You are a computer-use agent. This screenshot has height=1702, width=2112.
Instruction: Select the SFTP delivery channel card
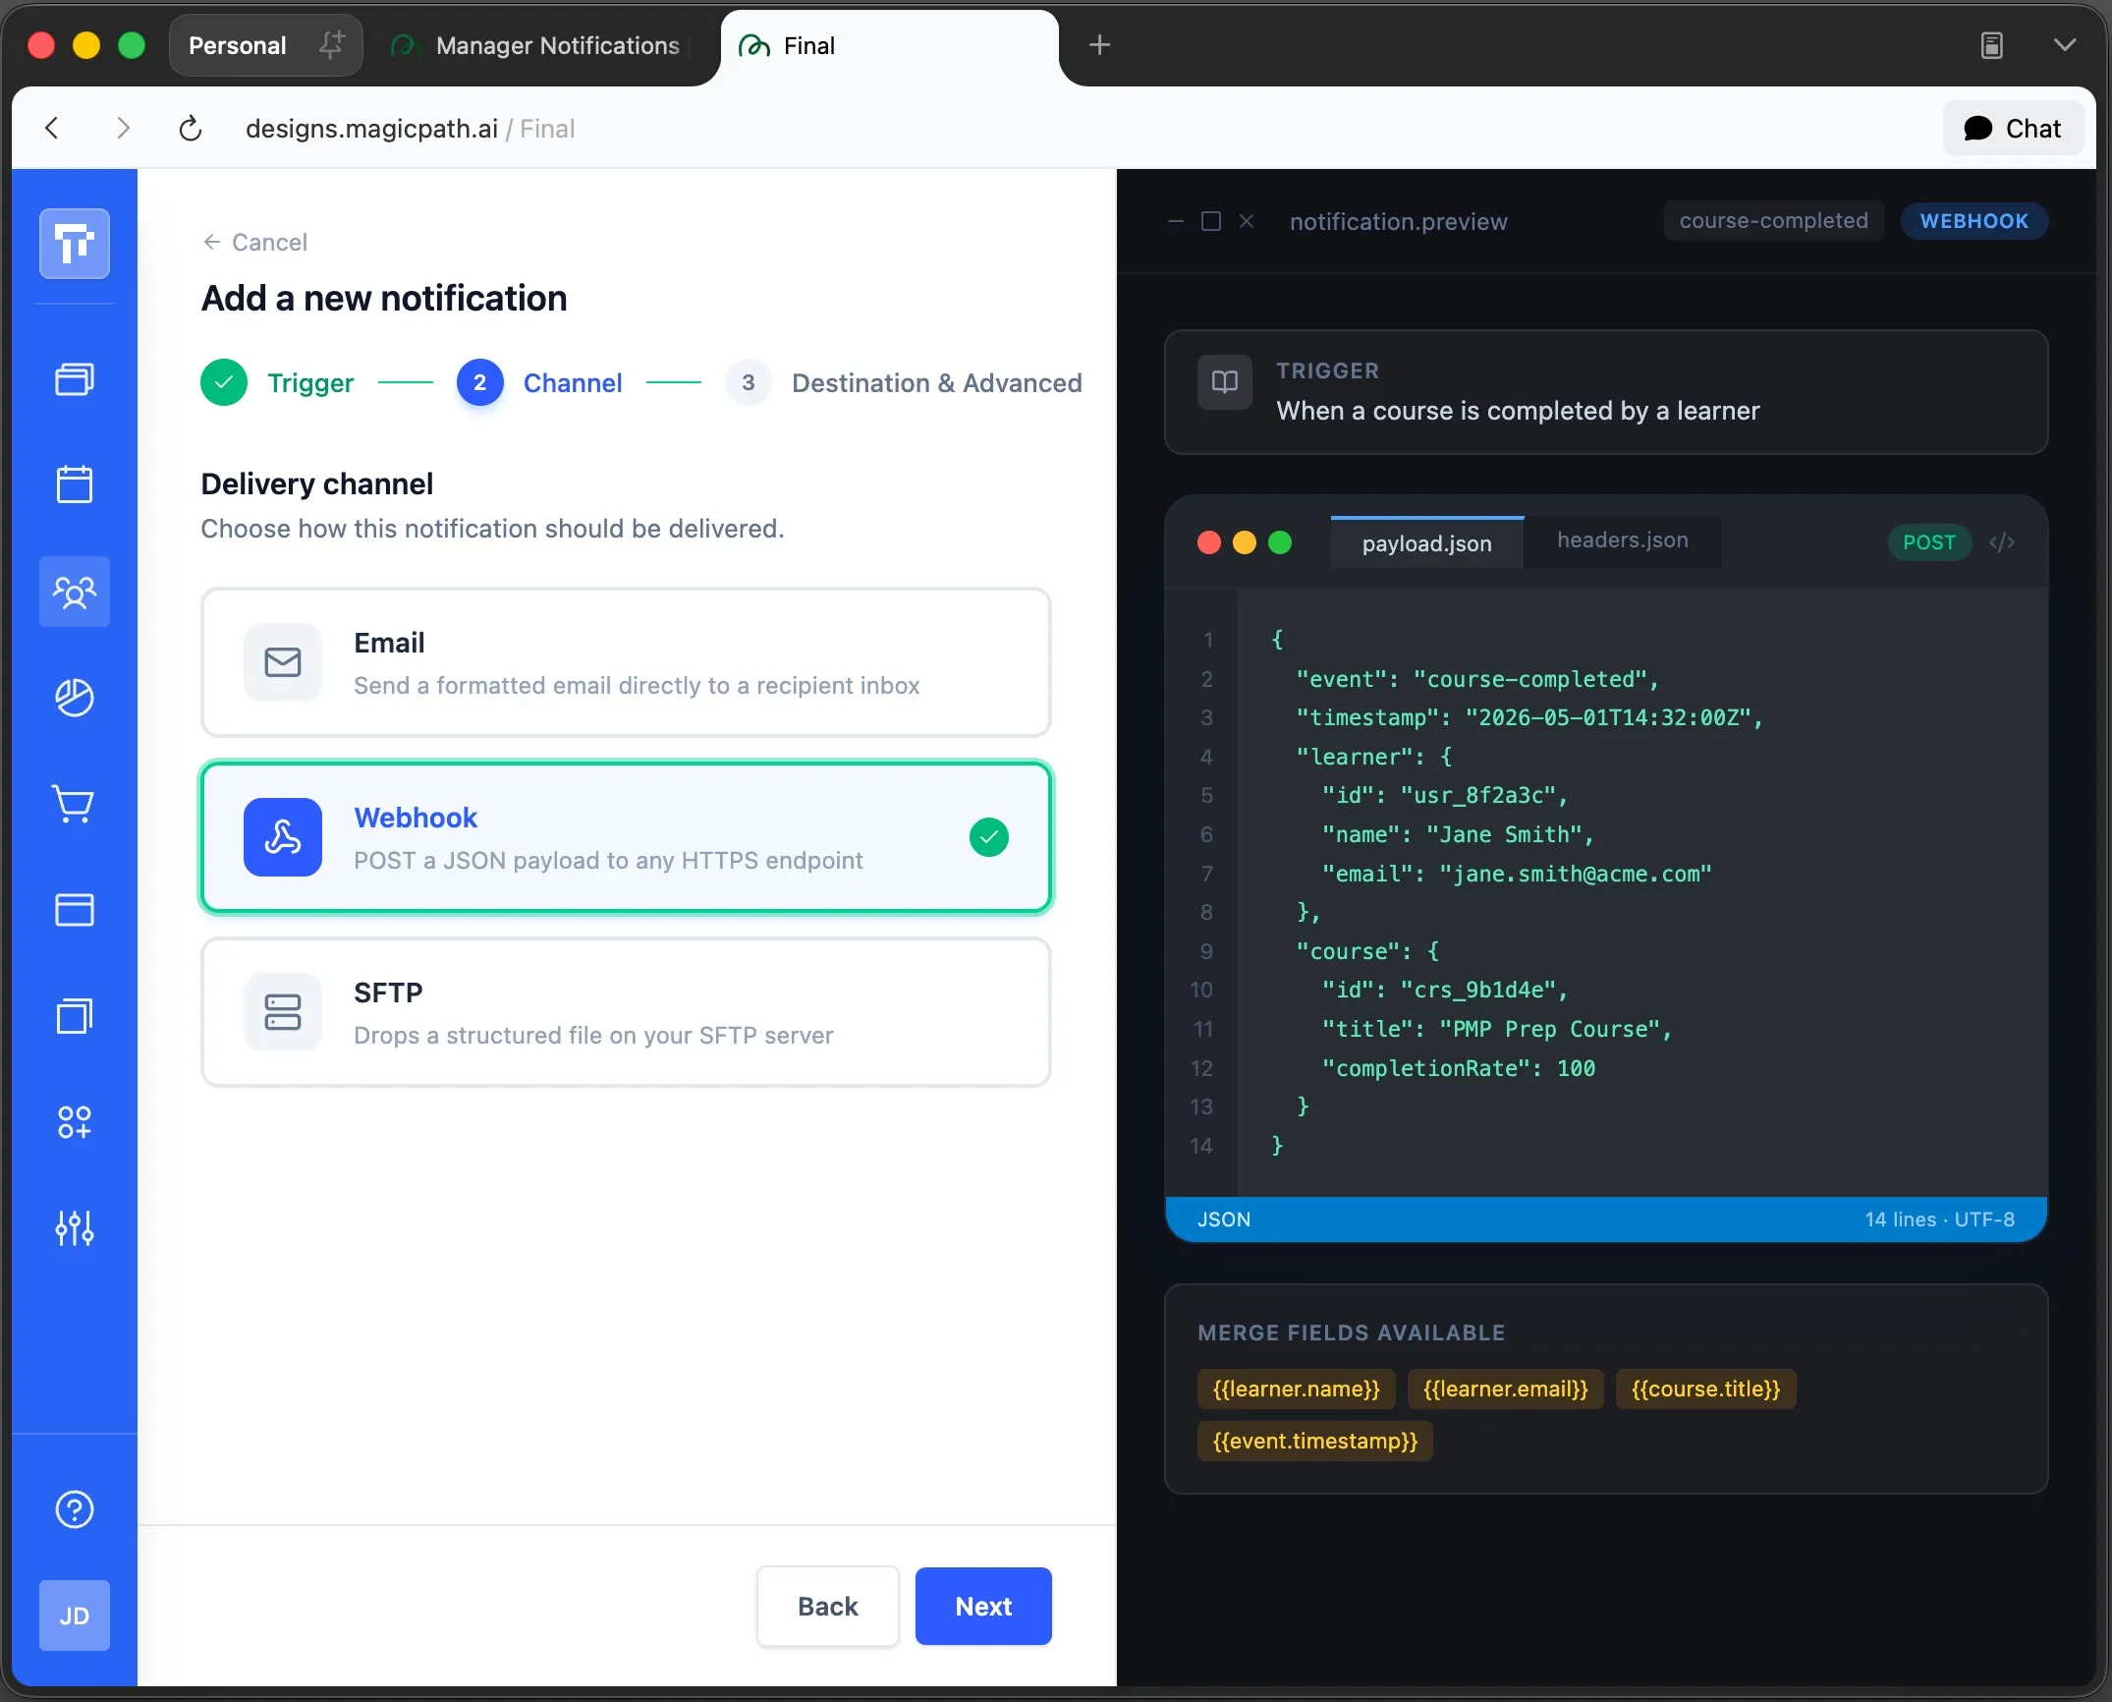coord(626,1012)
